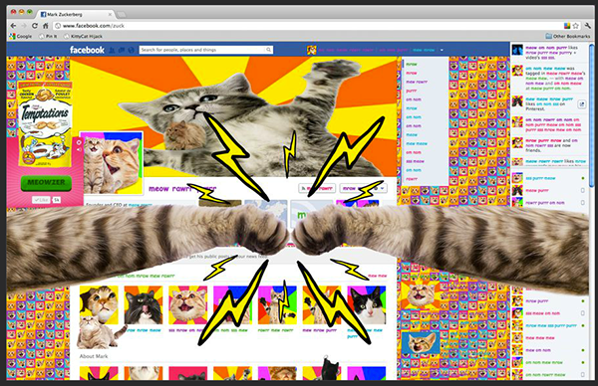Click the address bar showing facebook.com/zuck
This screenshot has height=386, width=598.
point(309,26)
